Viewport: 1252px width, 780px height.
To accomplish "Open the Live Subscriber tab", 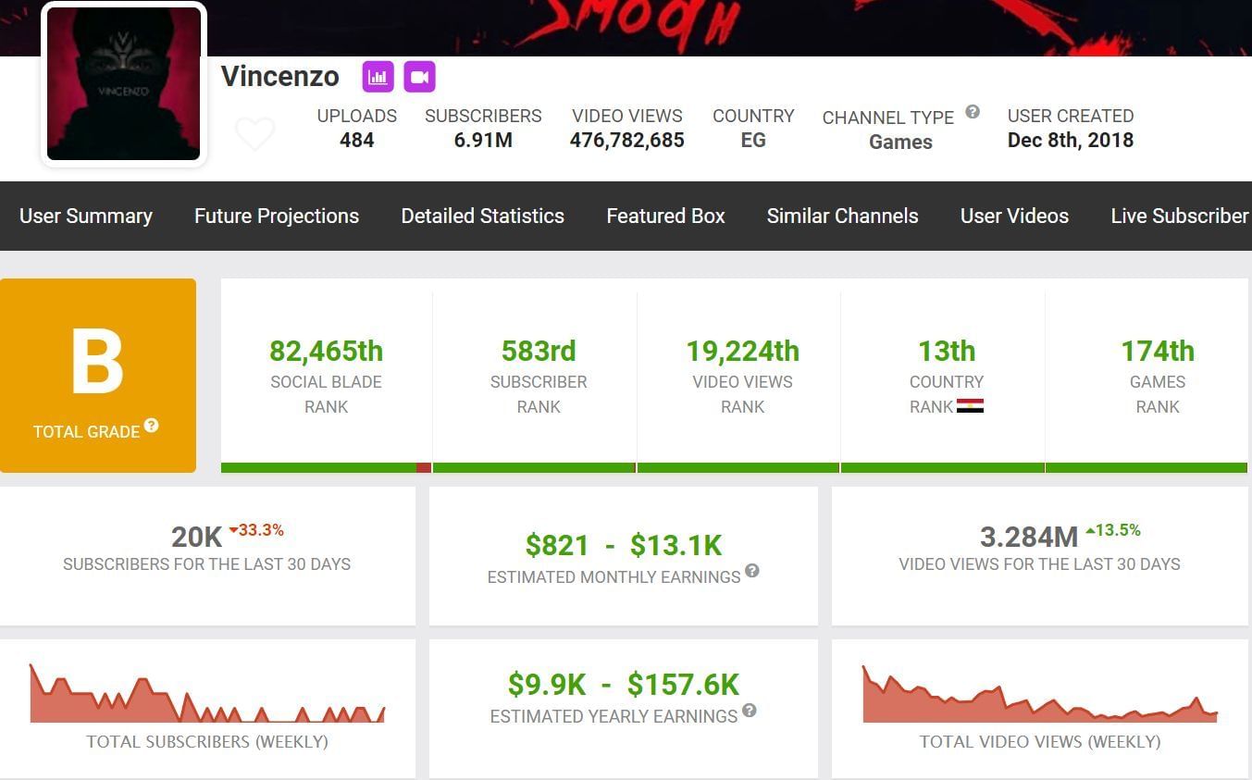I will pyautogui.click(x=1179, y=216).
